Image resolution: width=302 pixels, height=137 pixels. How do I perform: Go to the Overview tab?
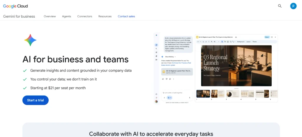[50, 16]
